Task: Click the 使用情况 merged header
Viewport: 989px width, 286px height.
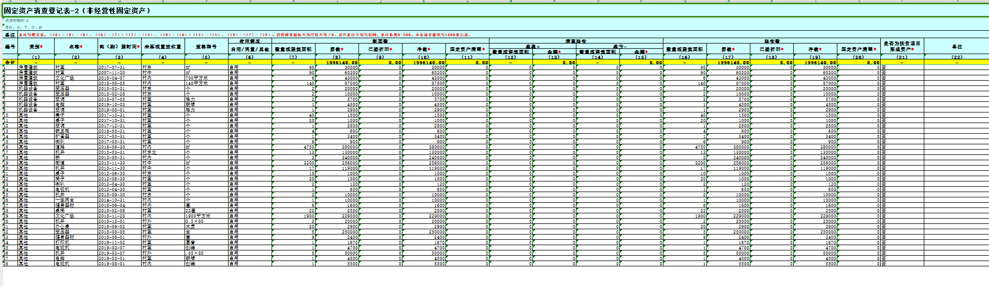Action: 250,41
